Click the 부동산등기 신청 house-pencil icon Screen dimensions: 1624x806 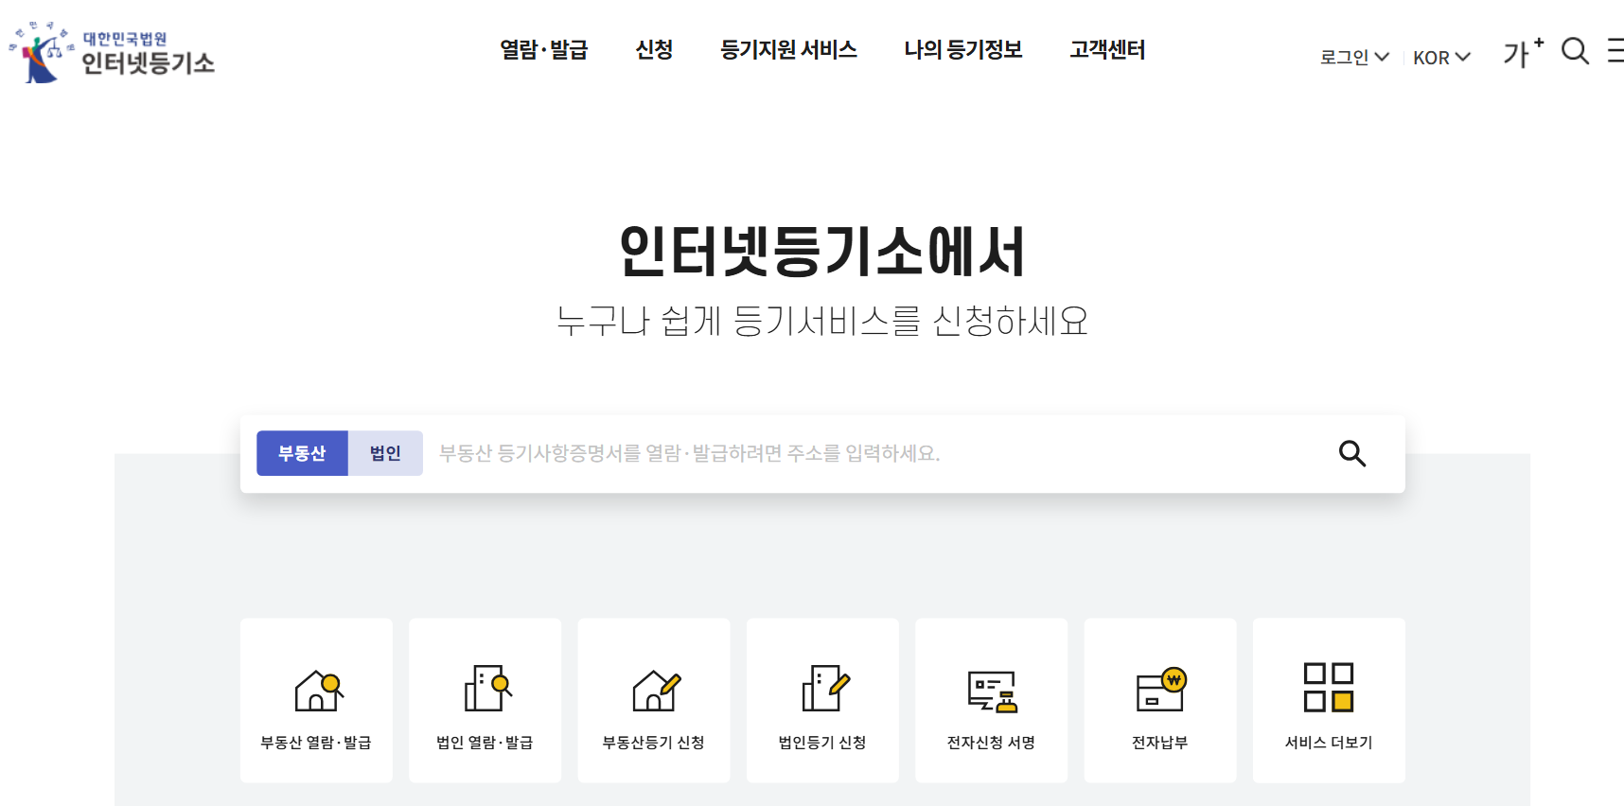[x=657, y=690]
